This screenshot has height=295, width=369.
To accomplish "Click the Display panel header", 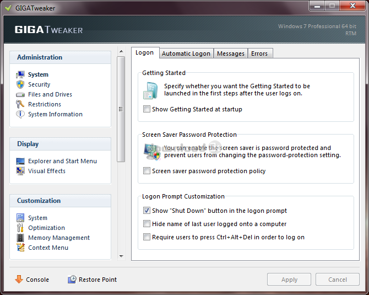I will click(60, 144).
